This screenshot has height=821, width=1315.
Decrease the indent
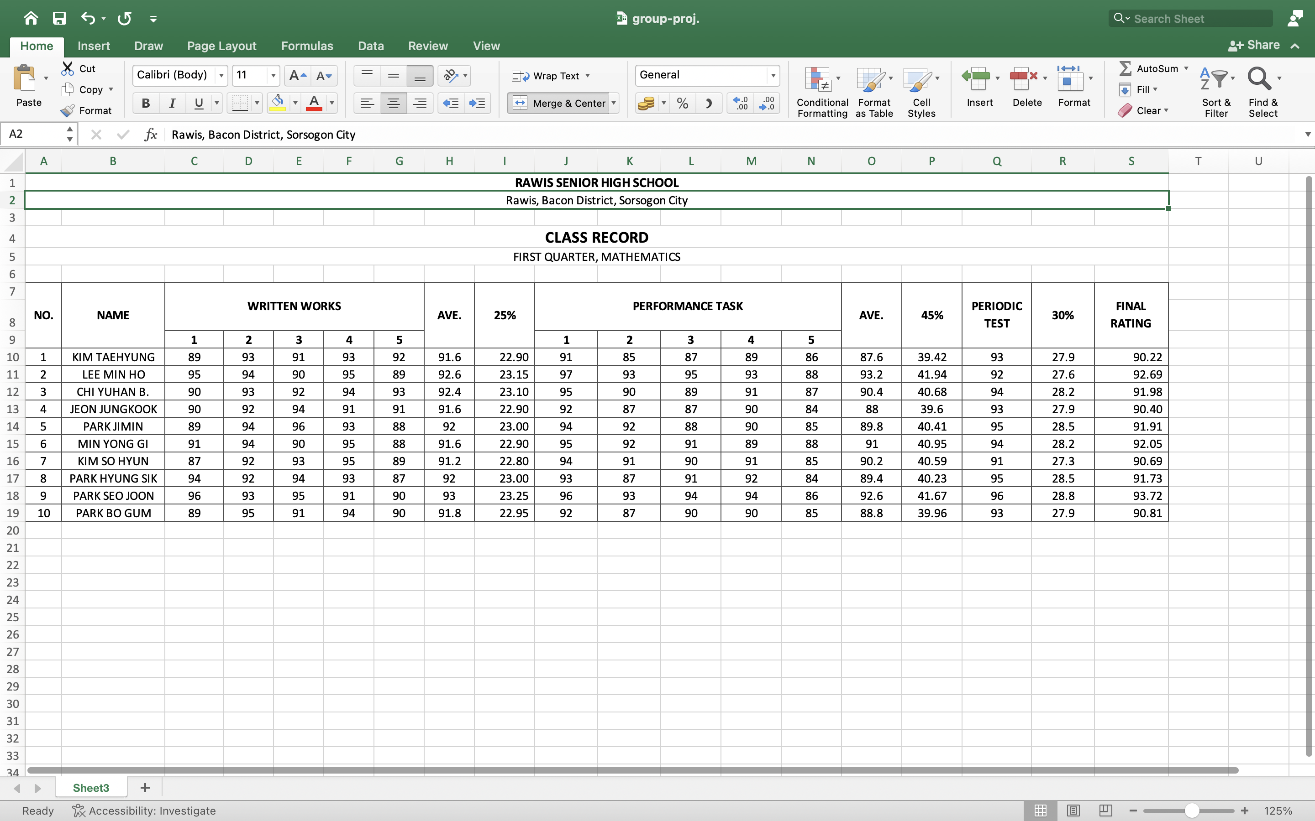451,103
